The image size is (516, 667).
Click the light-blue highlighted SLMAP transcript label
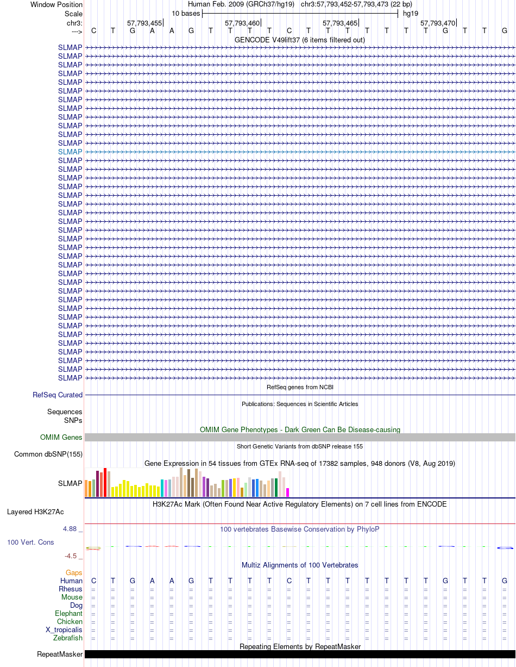coord(70,152)
